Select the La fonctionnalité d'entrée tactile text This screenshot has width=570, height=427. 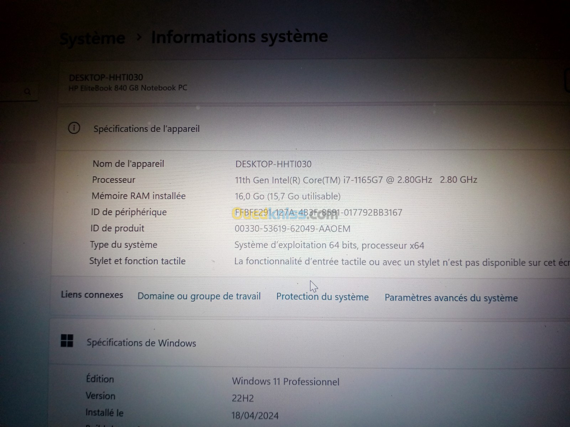pyautogui.click(x=402, y=262)
